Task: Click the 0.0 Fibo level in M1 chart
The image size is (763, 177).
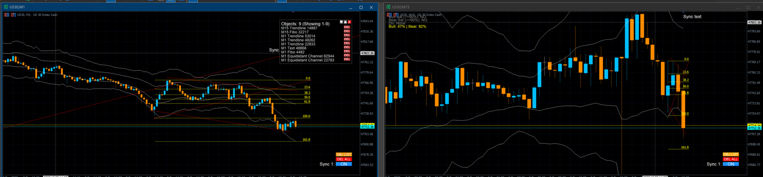Action: tap(308, 78)
